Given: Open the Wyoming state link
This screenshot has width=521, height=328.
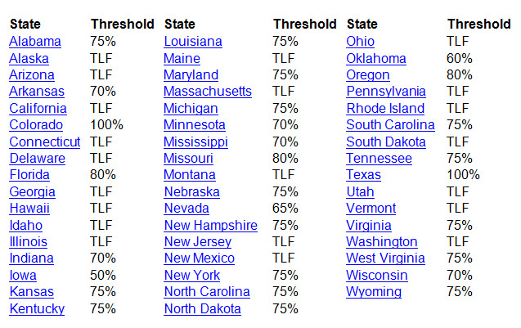Looking at the screenshot, I should [x=374, y=292].
